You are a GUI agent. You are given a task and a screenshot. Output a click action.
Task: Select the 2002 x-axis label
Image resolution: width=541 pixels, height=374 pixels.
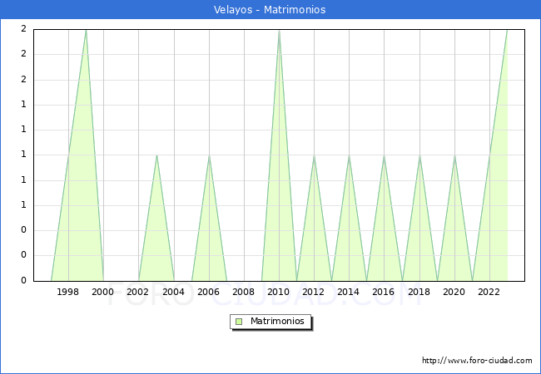pyautogui.click(x=137, y=292)
